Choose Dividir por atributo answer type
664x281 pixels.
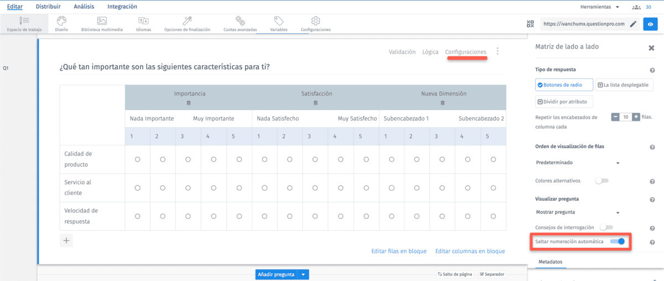(564, 102)
